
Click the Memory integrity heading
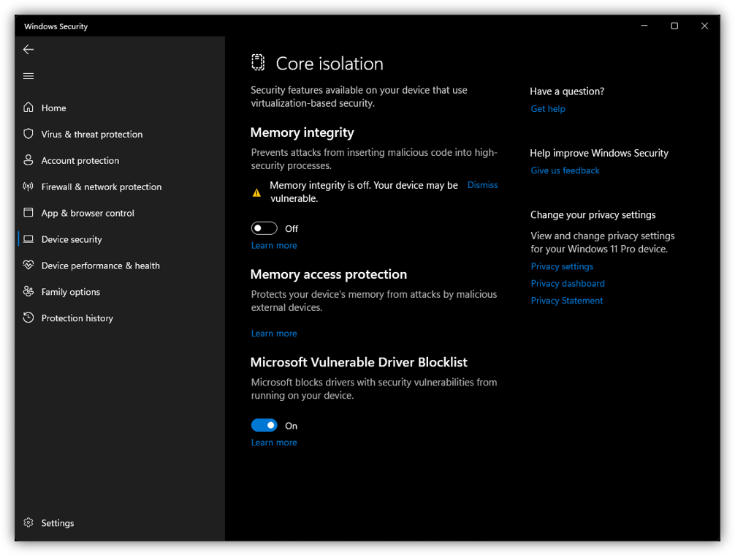(302, 133)
